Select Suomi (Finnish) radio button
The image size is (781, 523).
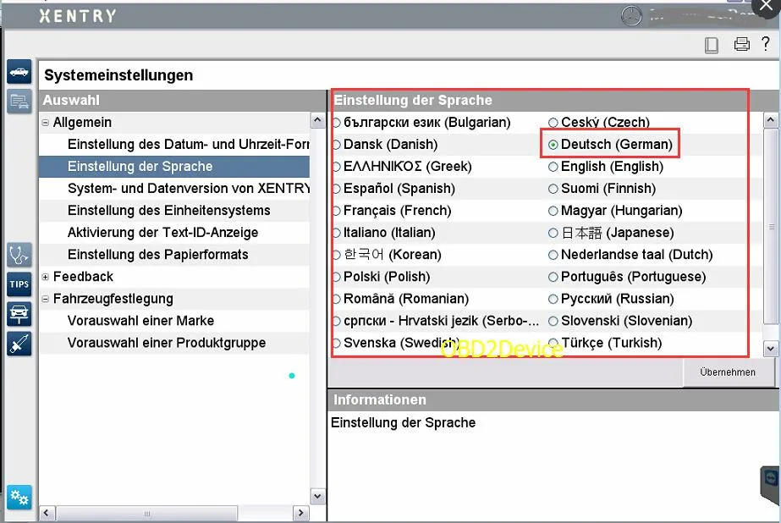[553, 189]
